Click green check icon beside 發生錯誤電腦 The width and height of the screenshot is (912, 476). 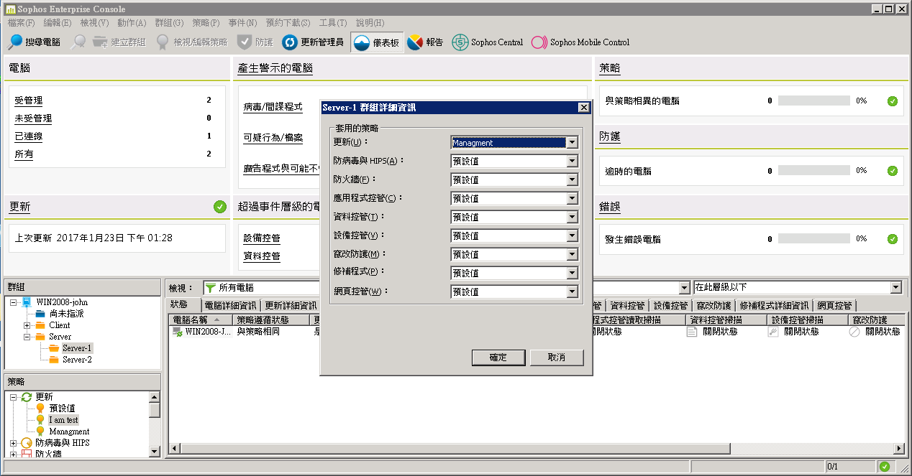(893, 239)
